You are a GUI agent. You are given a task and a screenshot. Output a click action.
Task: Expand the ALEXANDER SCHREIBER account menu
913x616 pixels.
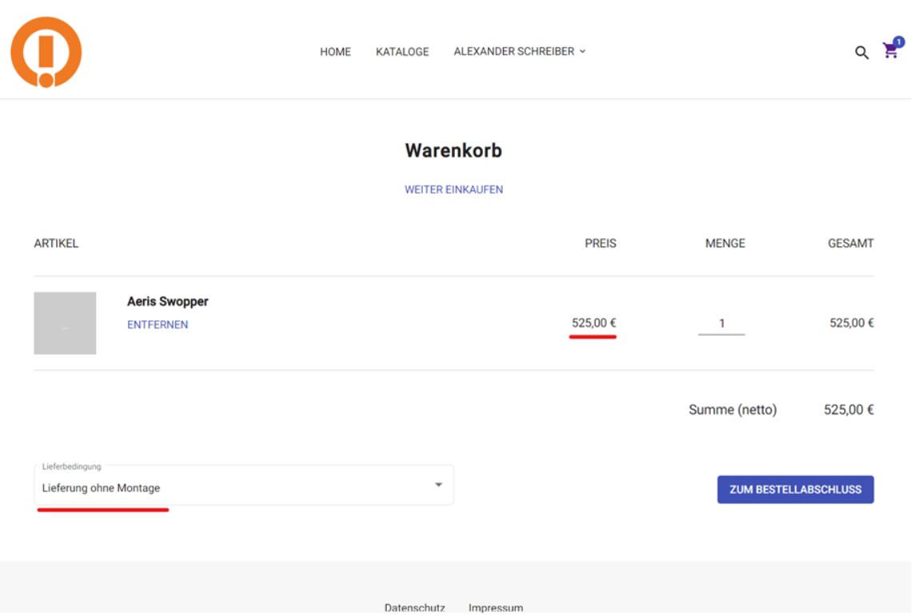pyautogui.click(x=520, y=51)
